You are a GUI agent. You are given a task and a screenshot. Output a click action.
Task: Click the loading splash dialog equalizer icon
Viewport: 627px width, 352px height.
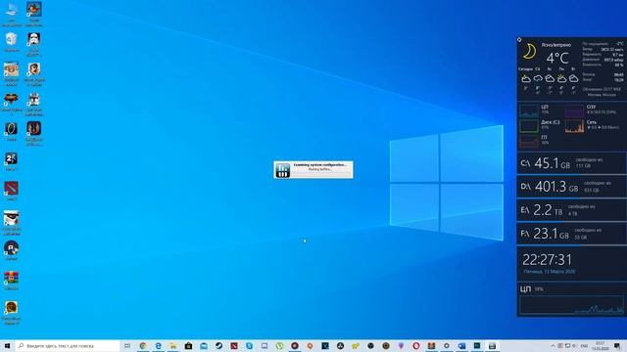(x=283, y=170)
